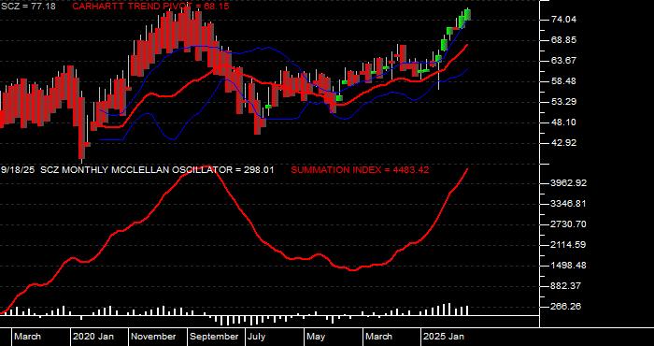
Task: Select the 53.29 price axis label
Action: (563, 101)
